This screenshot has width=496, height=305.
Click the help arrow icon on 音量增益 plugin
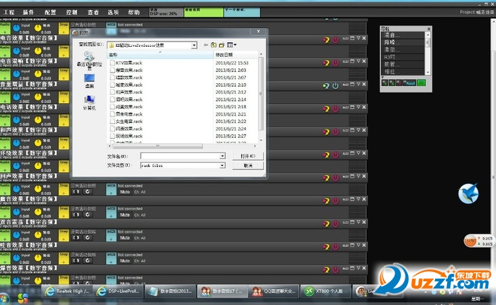coord(326,86)
